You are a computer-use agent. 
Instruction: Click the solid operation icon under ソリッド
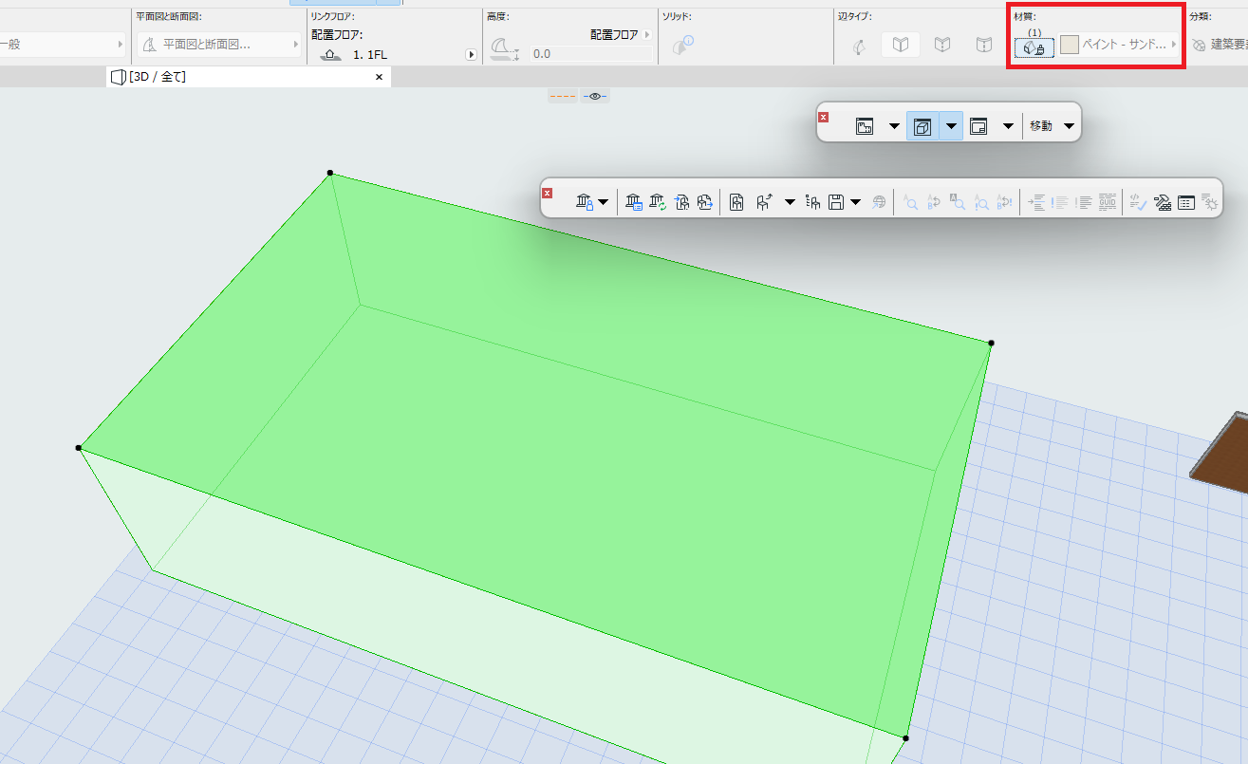tap(682, 45)
